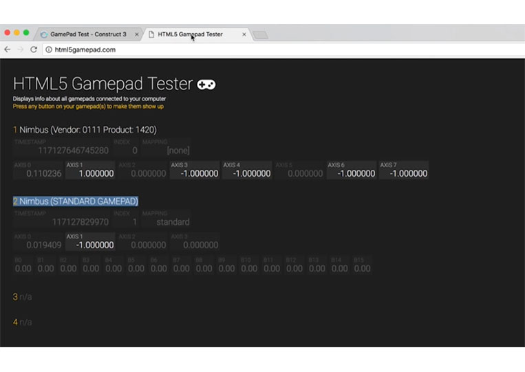The width and height of the screenshot is (525, 372).
Task: Click the B15 button value cell
Action: [362, 265]
